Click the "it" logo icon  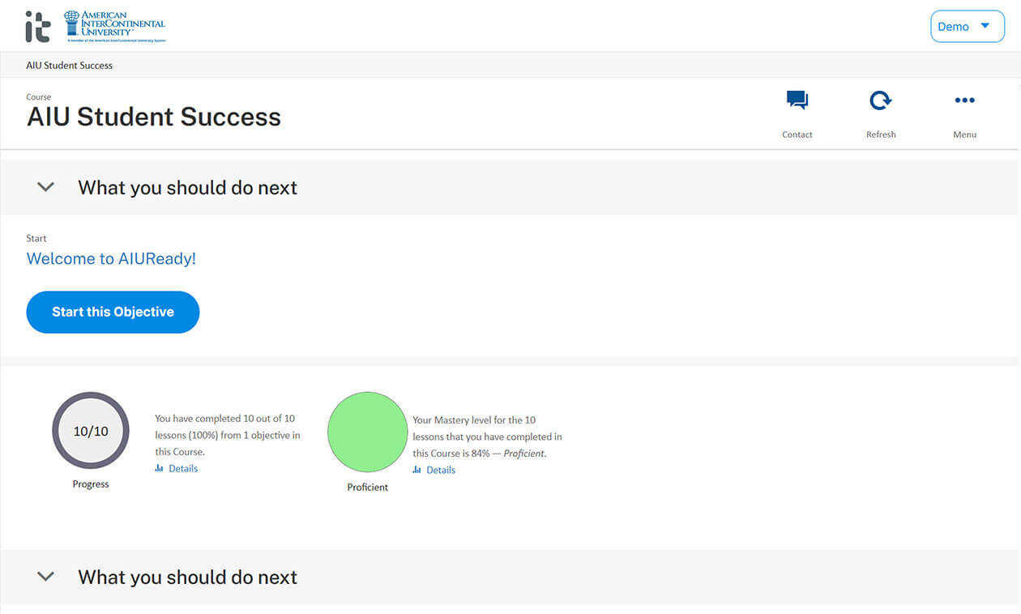37,27
